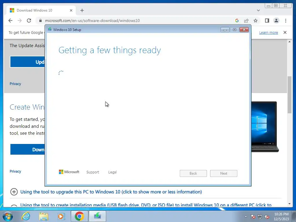
Task: Click the Learn more link
Action: click(x=269, y=32)
